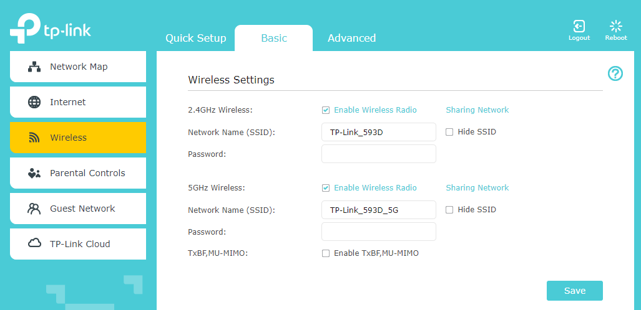
Task: Click the TP-Link Cloud icon
Action: click(34, 244)
